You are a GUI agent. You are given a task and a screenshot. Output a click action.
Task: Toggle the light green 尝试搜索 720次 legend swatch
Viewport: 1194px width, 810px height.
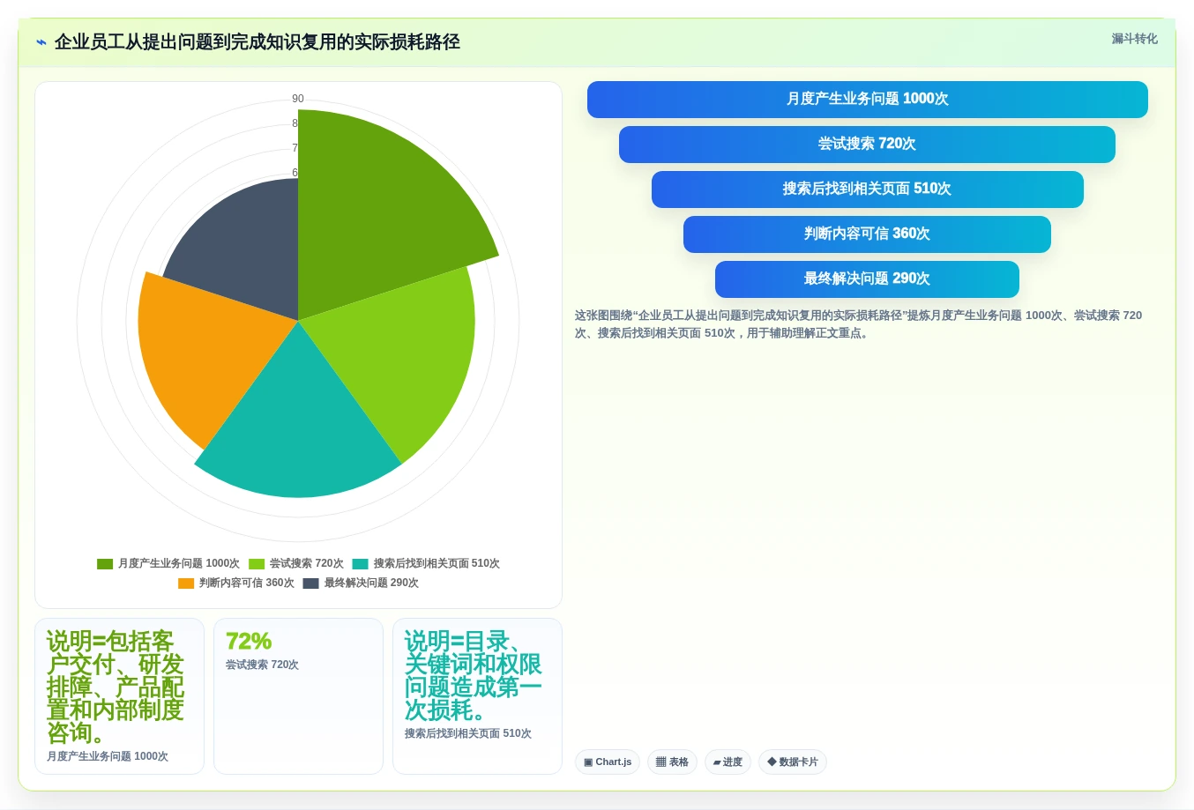257,564
